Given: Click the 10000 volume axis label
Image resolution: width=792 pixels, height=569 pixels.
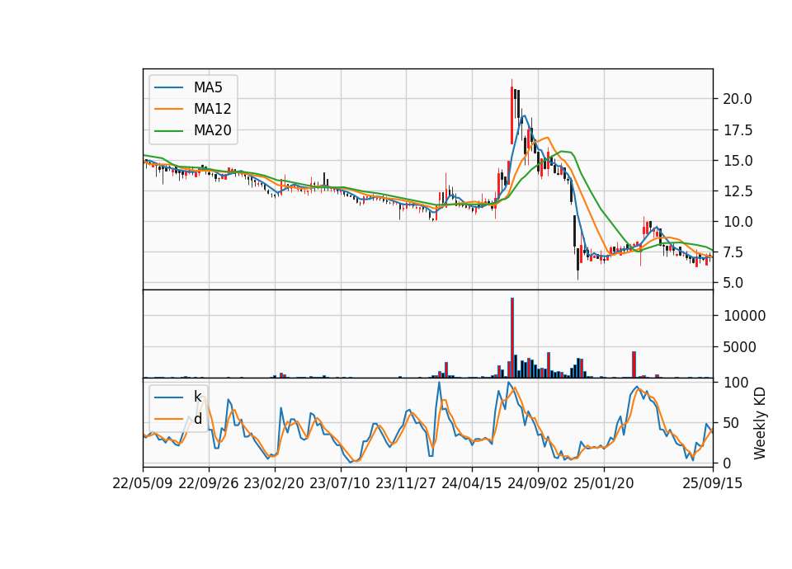Looking at the screenshot, I should pos(744,316).
